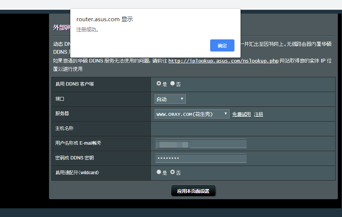Click the 用户名称或 E-mail帐号 label
This screenshot has width=342, height=217.
click(x=78, y=143)
